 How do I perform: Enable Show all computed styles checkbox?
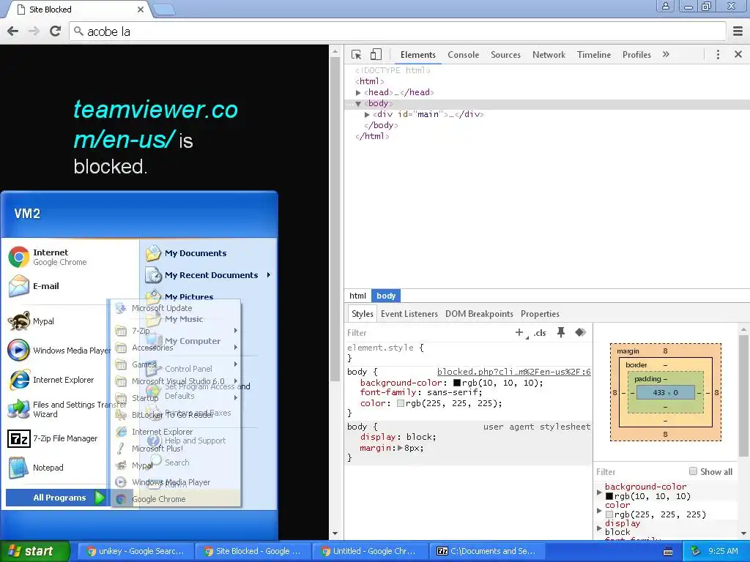point(693,471)
